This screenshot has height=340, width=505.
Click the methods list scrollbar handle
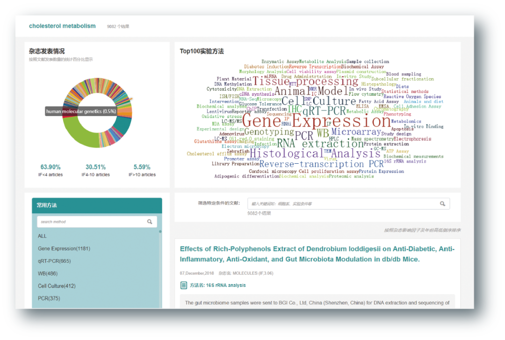click(160, 231)
